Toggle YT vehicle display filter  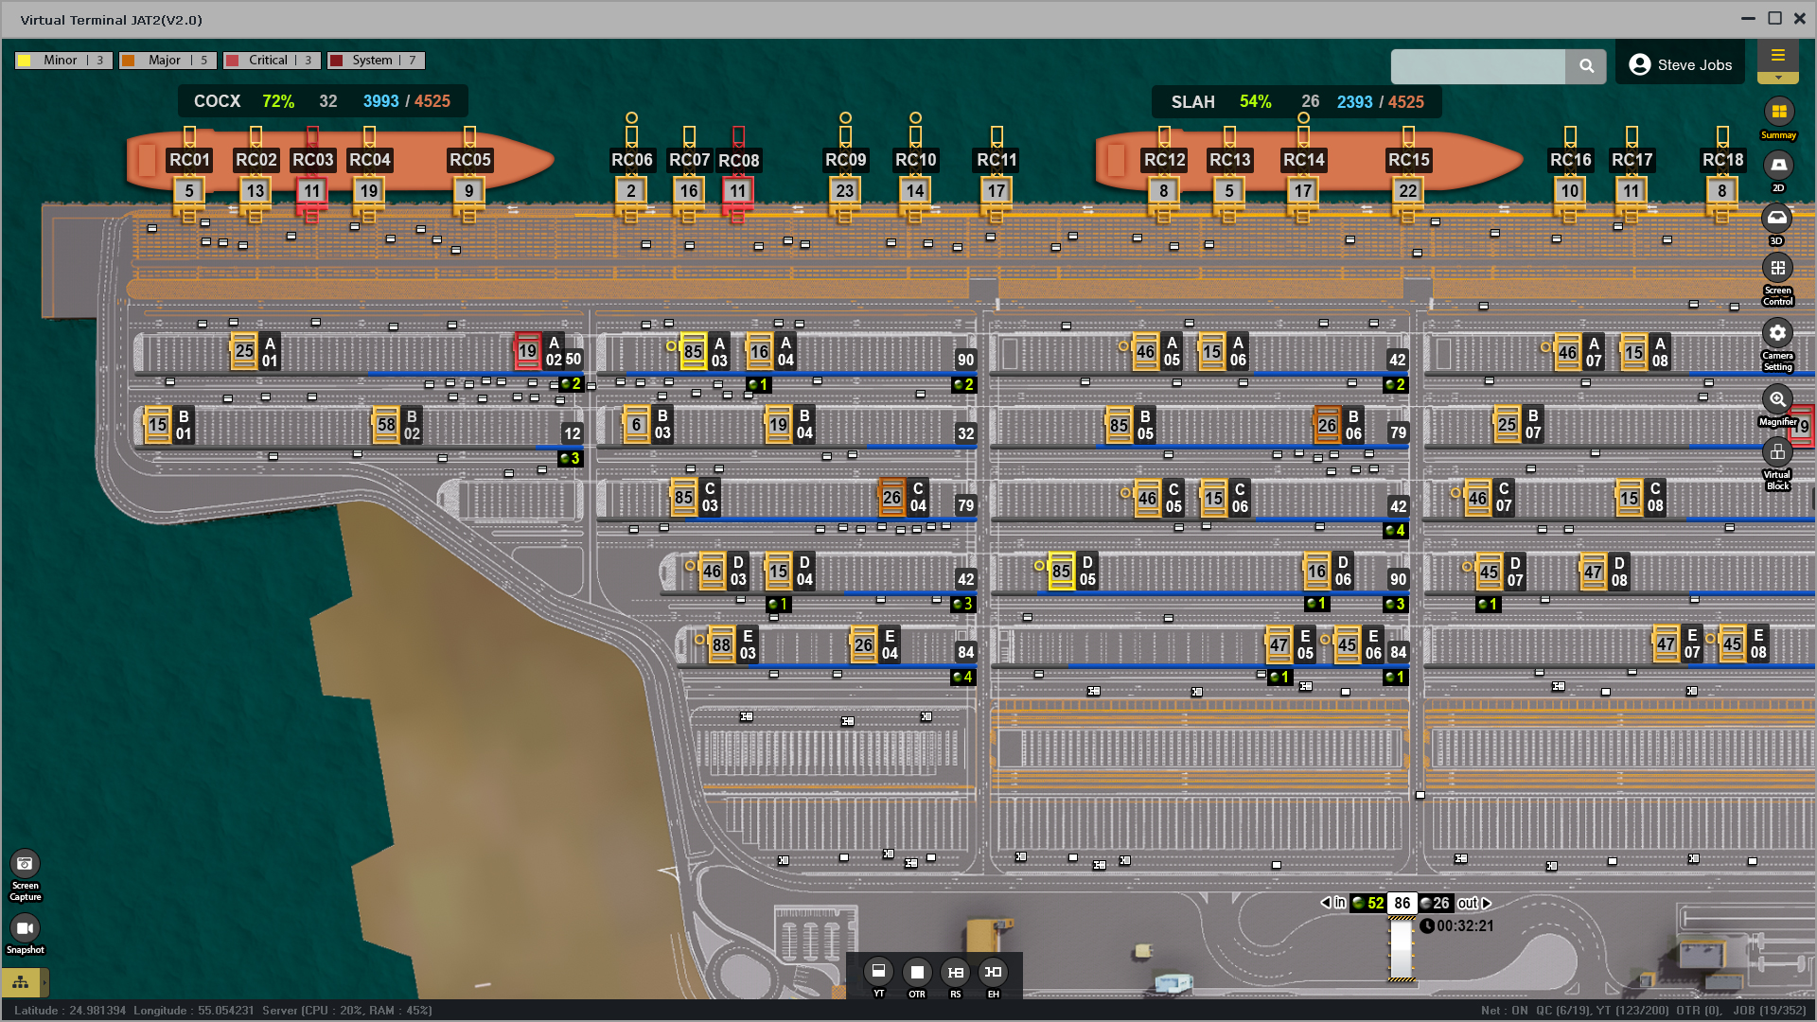coord(878,972)
